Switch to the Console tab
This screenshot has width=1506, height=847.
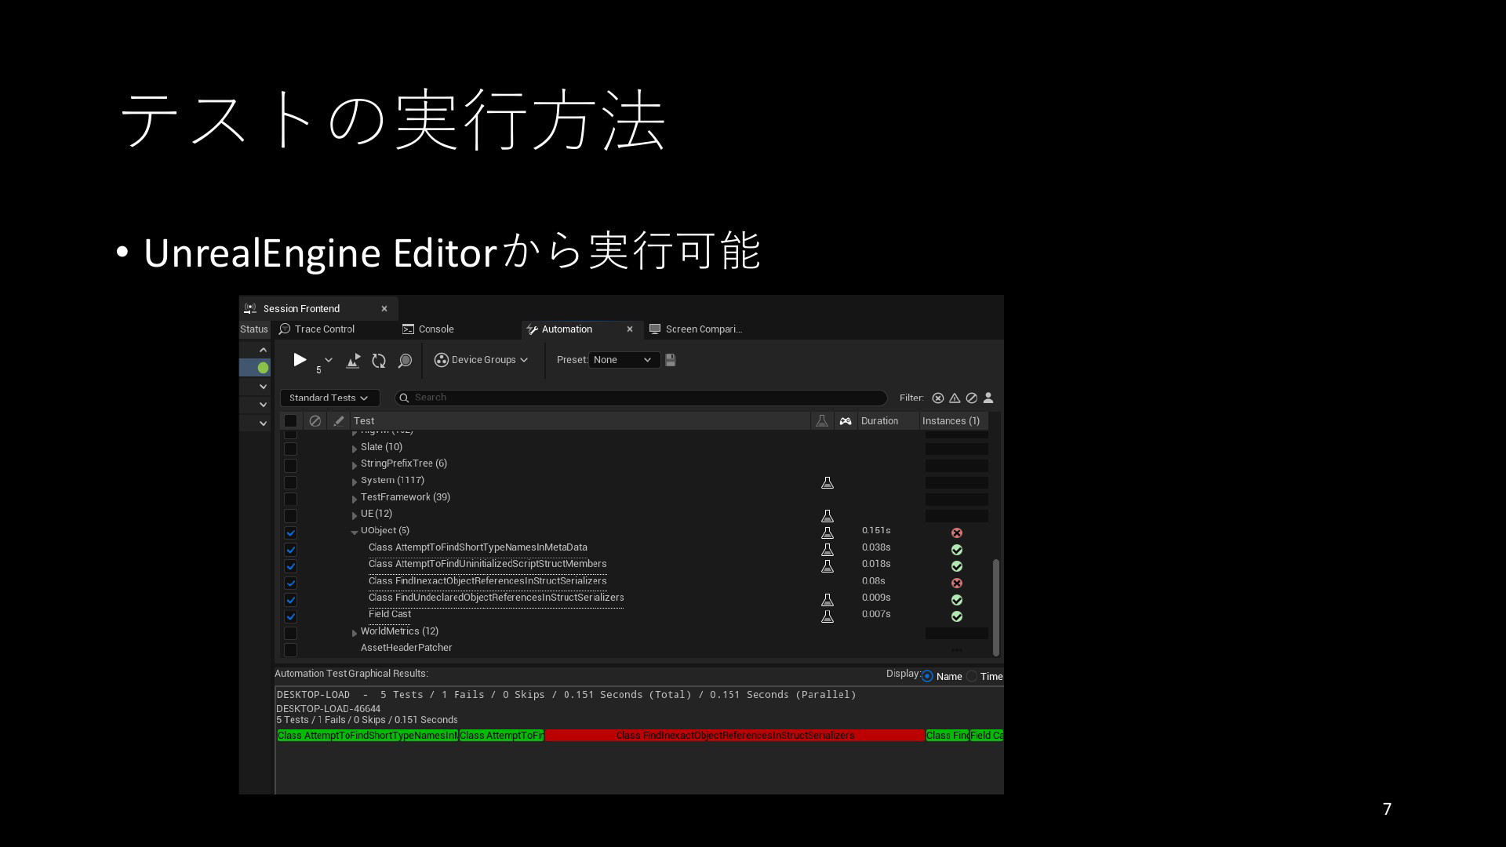(x=428, y=329)
